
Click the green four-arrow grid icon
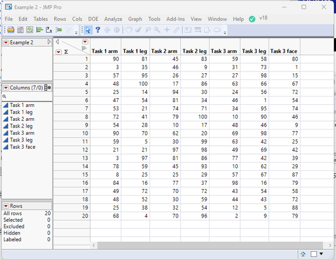[x=30, y=30]
